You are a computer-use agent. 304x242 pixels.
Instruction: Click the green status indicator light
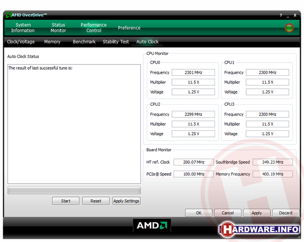[289, 28]
